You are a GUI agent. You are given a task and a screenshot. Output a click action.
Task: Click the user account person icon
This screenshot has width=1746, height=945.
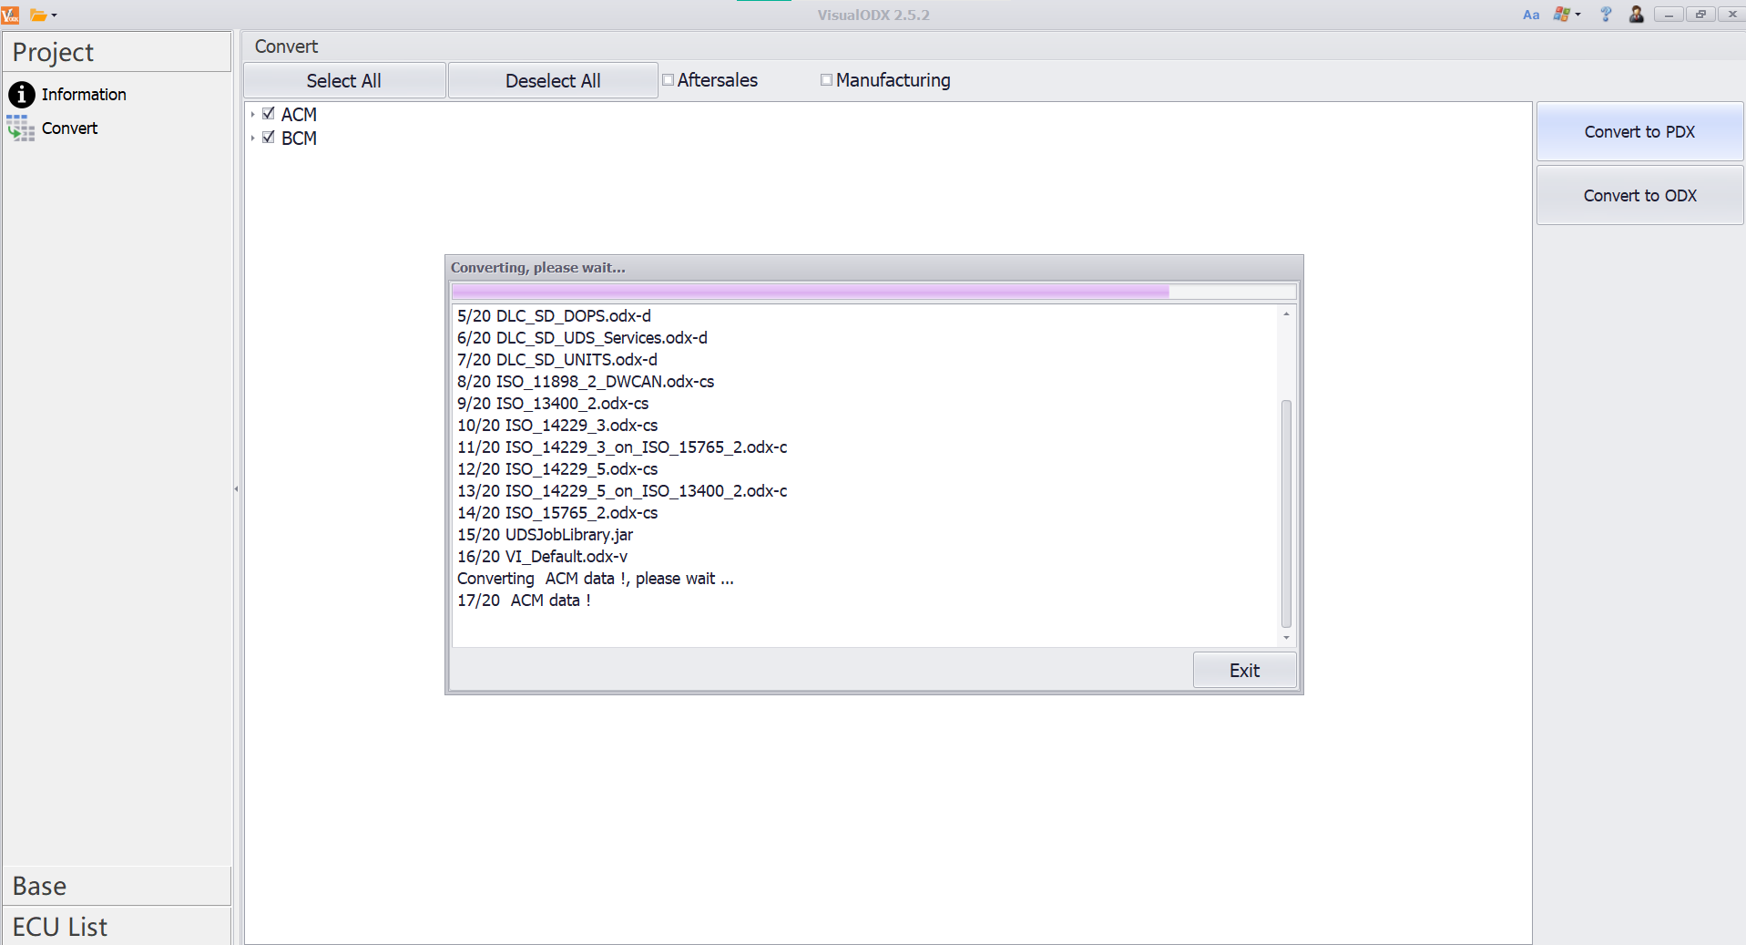[x=1637, y=15]
